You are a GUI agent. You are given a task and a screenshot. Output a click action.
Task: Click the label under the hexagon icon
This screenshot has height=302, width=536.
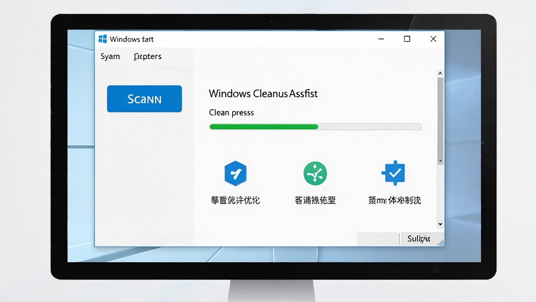(x=235, y=200)
